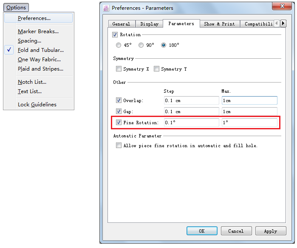This screenshot has height=248, width=297.
Task: Uncheck the Fine Rotation checkbox
Action: 119,123
